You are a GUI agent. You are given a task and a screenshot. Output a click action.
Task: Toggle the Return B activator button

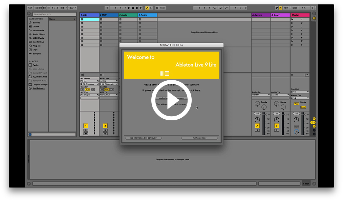[277, 126]
